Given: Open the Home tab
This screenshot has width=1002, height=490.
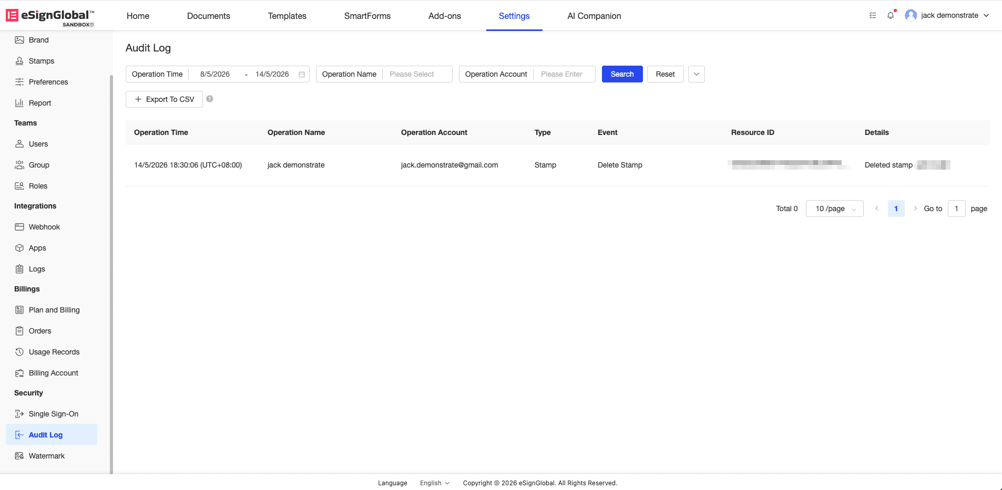Looking at the screenshot, I should 138,16.
